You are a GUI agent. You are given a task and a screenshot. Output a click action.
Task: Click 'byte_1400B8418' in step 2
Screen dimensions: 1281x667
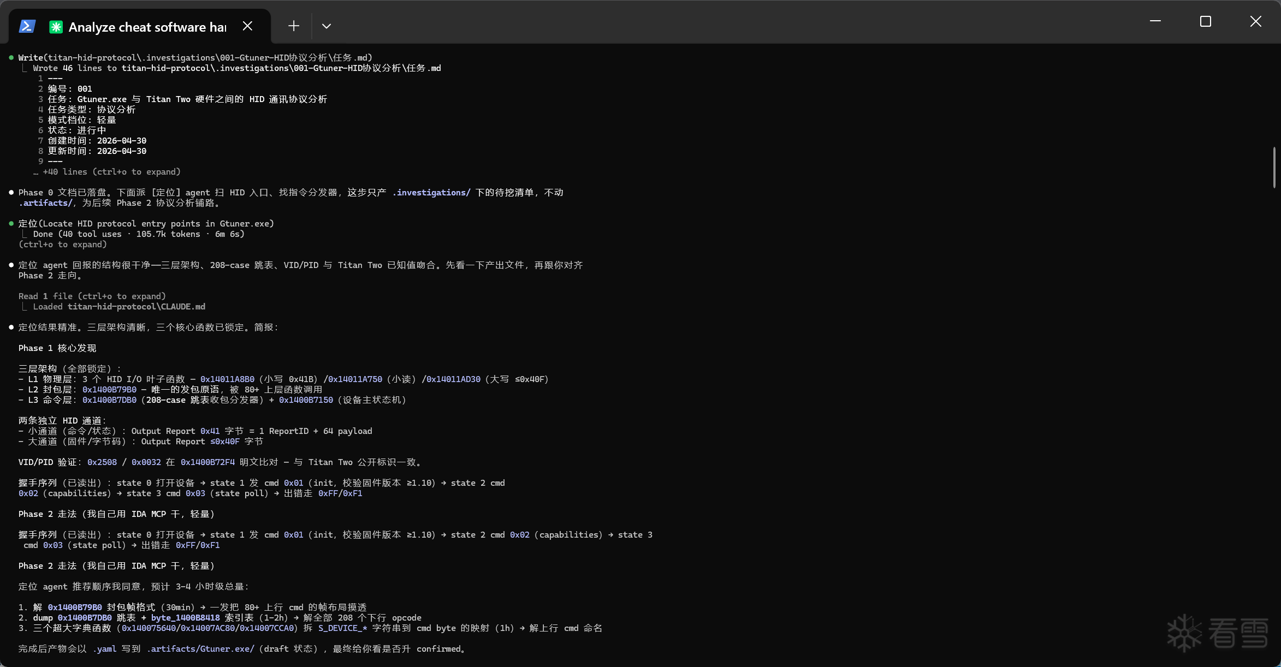[186, 618]
